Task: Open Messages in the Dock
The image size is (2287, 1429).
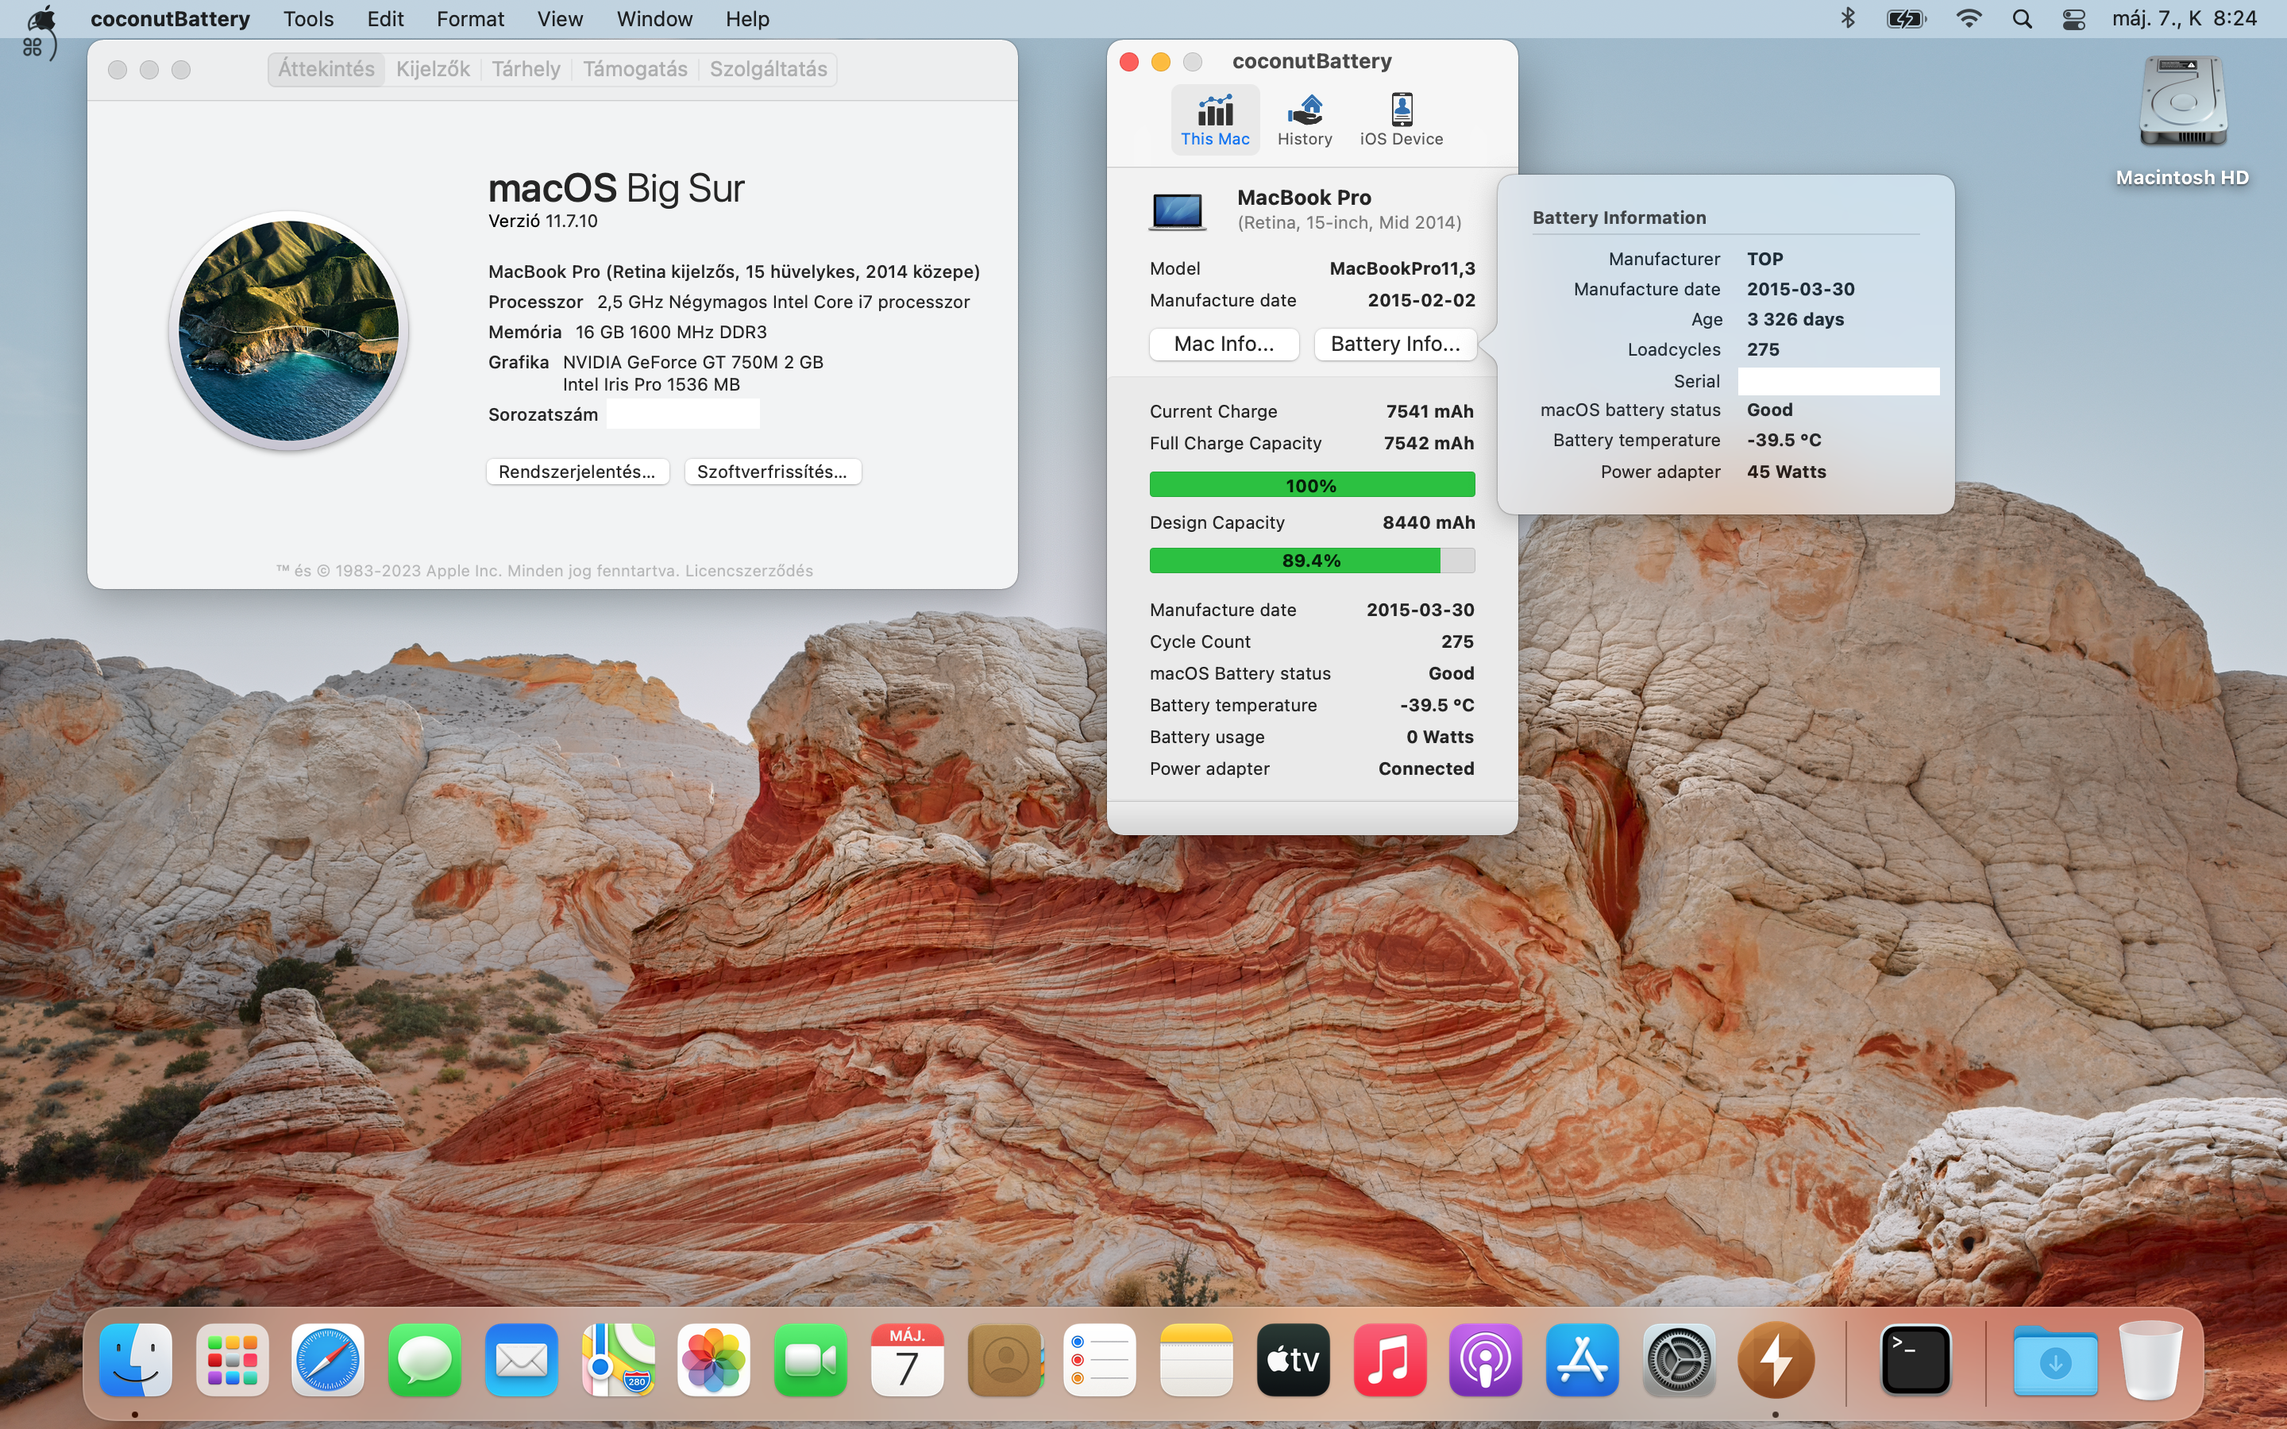Action: [424, 1359]
